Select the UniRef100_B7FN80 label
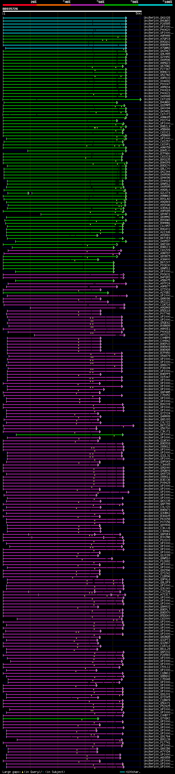This screenshot has height=774, width=175. [157, 154]
